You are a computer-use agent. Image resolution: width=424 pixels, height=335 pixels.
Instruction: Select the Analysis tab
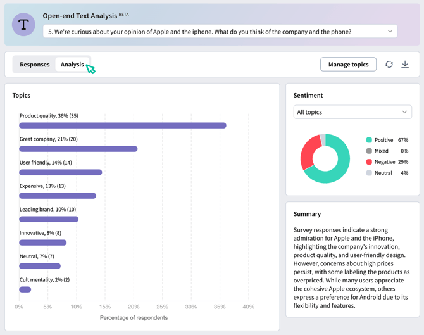72,65
